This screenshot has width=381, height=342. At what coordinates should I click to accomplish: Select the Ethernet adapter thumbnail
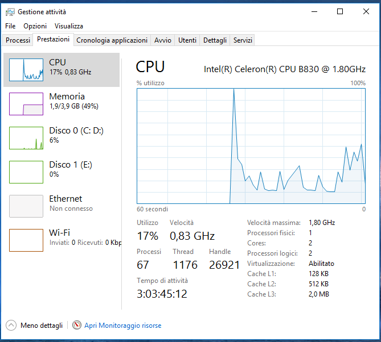coord(26,206)
